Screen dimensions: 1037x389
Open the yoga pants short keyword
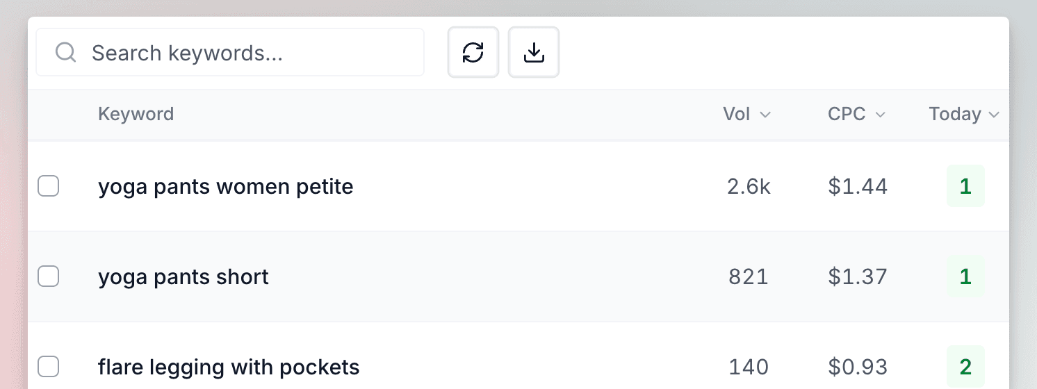(183, 276)
